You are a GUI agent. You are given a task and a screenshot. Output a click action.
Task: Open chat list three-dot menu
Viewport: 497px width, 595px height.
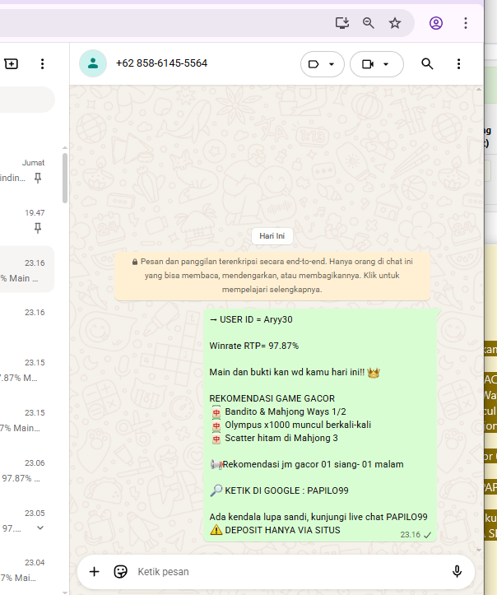click(x=42, y=63)
